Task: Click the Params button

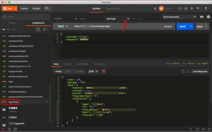Action: 168,26
